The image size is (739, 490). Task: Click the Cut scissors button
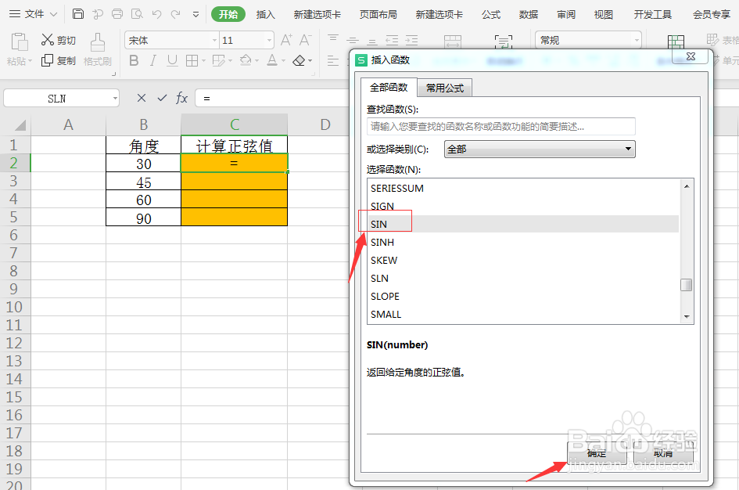coord(59,40)
